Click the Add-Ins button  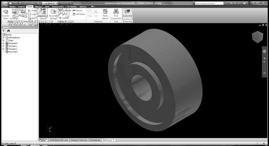(x=64, y=18)
